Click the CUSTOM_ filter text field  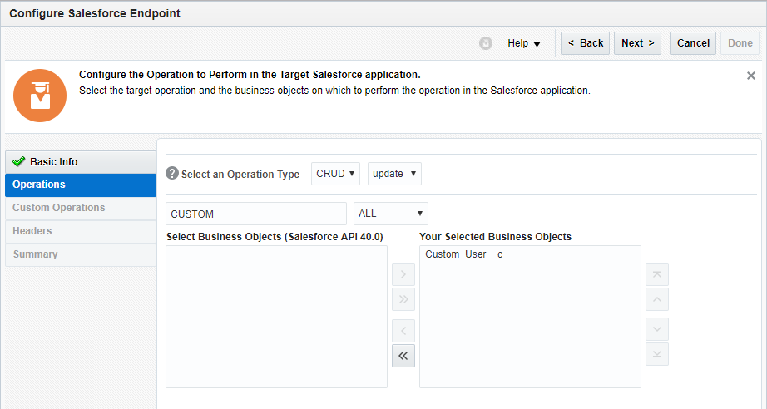pos(255,214)
